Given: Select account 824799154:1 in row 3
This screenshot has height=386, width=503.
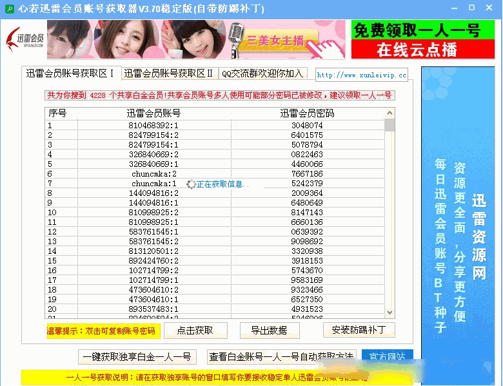Looking at the screenshot, I should point(153,144).
